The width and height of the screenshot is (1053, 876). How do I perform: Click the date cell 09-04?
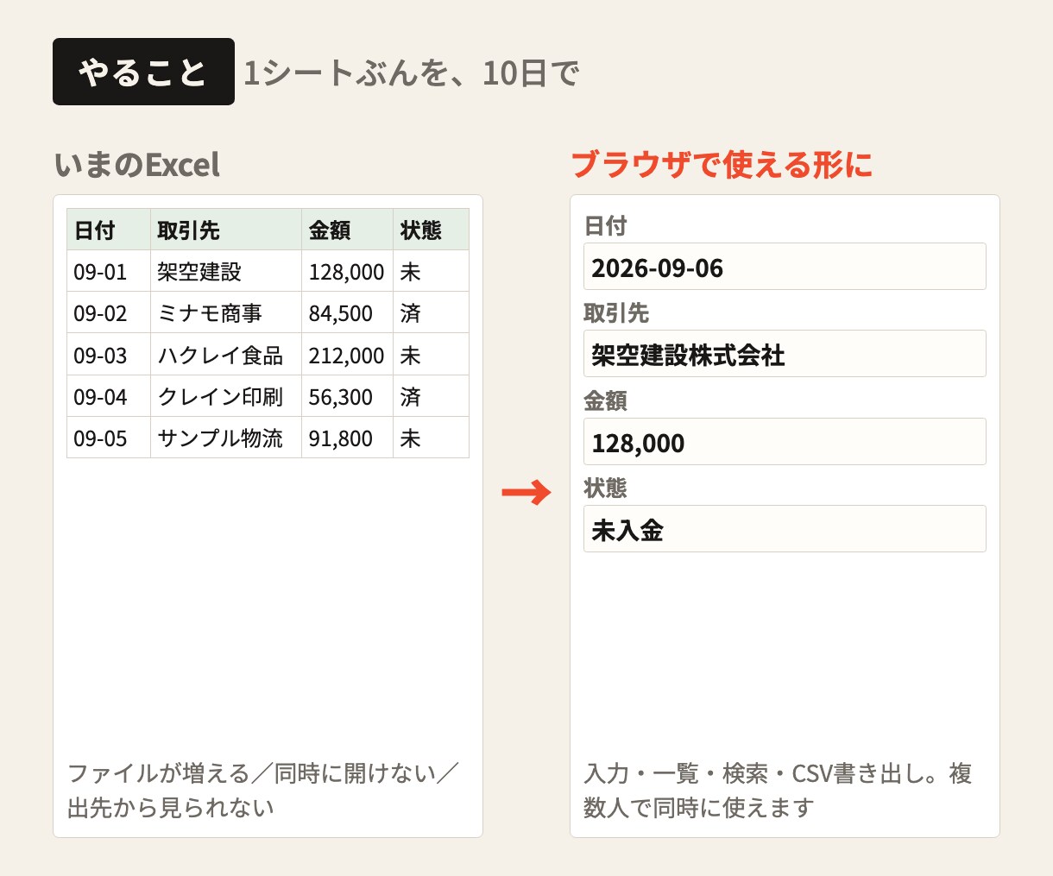point(109,396)
